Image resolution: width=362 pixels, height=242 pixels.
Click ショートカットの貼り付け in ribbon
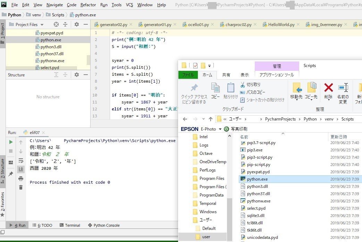pos(262,100)
